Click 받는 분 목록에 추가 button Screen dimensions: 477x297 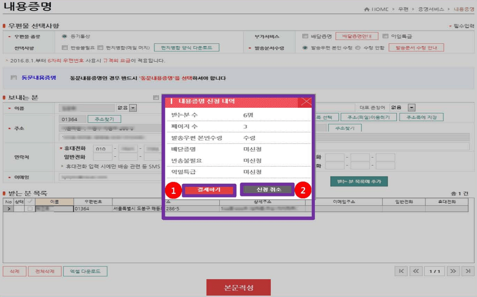point(359,181)
